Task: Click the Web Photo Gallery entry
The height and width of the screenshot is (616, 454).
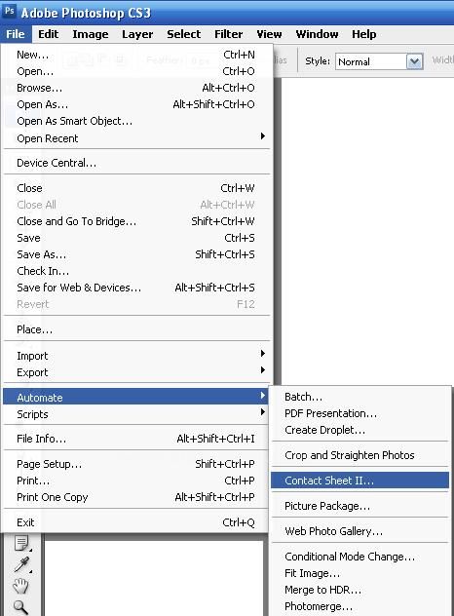Action: (359, 531)
